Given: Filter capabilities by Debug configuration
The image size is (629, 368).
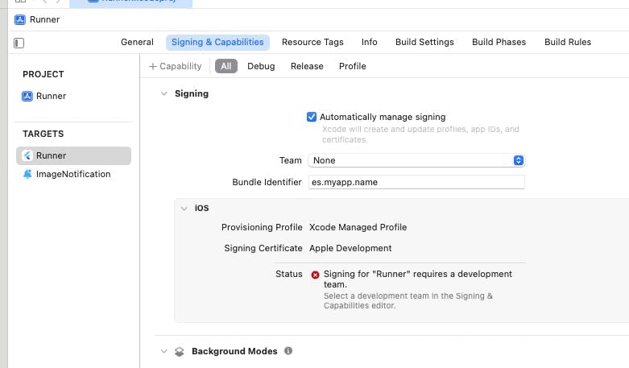Looking at the screenshot, I should tap(261, 66).
